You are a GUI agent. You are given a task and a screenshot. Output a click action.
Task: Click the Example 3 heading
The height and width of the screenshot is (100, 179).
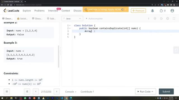click(10, 43)
